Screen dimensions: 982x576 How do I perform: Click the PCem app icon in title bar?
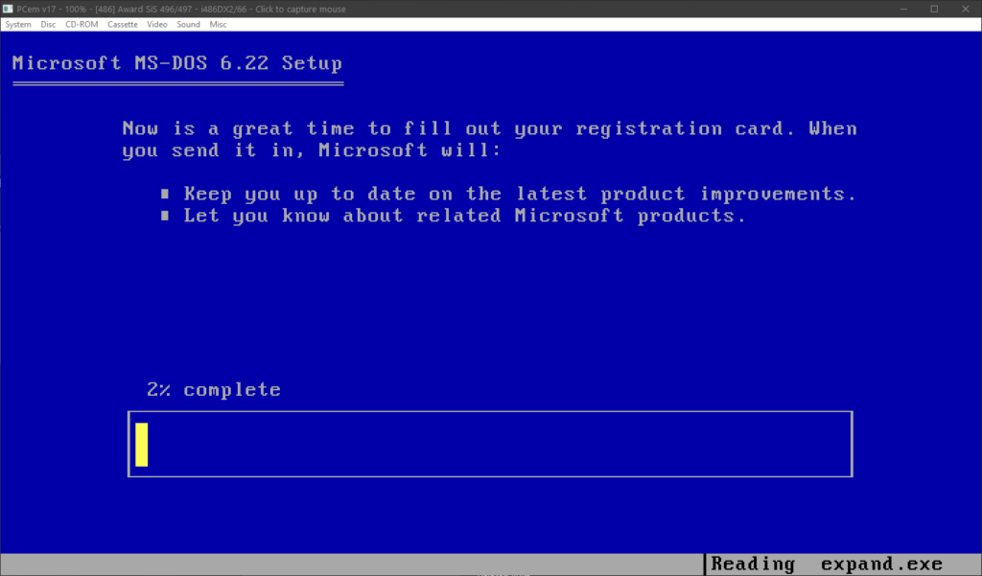(x=9, y=9)
